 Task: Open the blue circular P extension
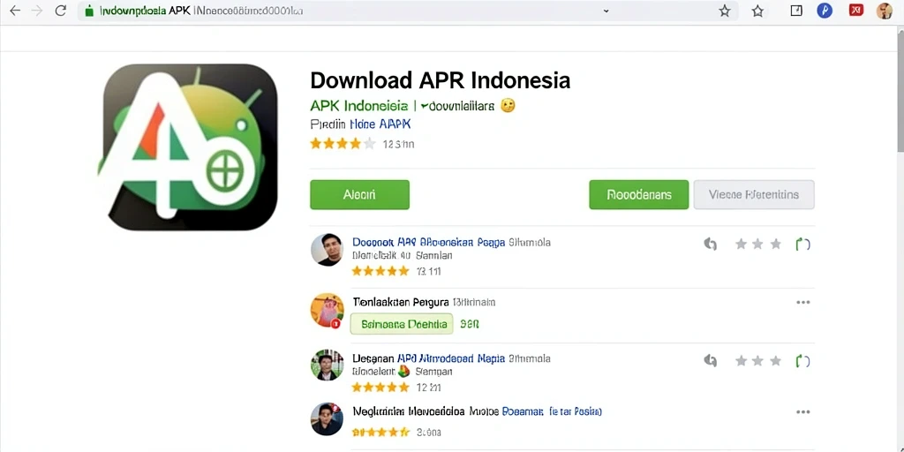pyautogui.click(x=825, y=11)
